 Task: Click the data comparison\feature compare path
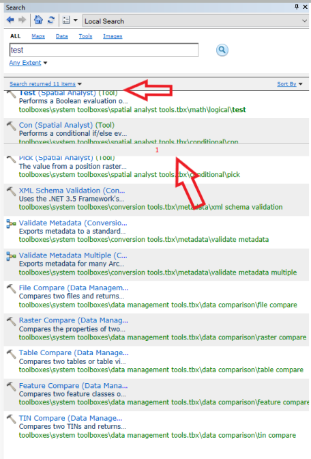pos(164,402)
